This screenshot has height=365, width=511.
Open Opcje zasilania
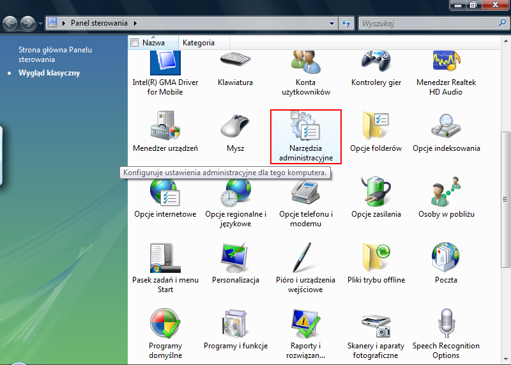376,194
